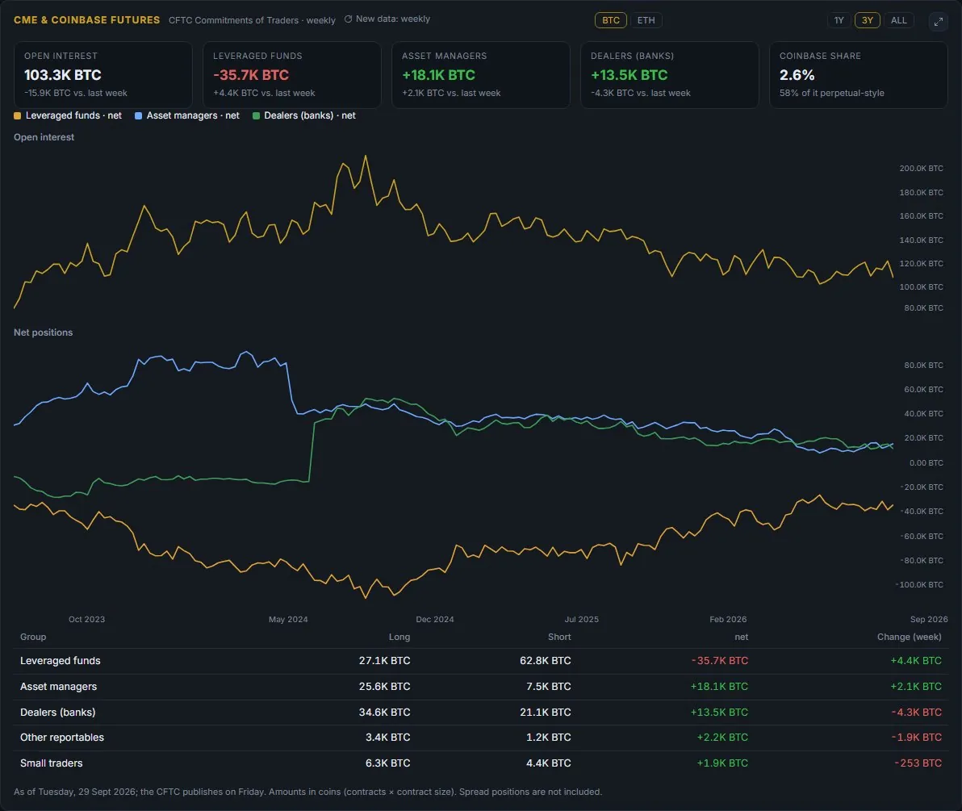This screenshot has width=962, height=811.
Task: Click the 62.8K BTC short value
Action: tap(546, 661)
